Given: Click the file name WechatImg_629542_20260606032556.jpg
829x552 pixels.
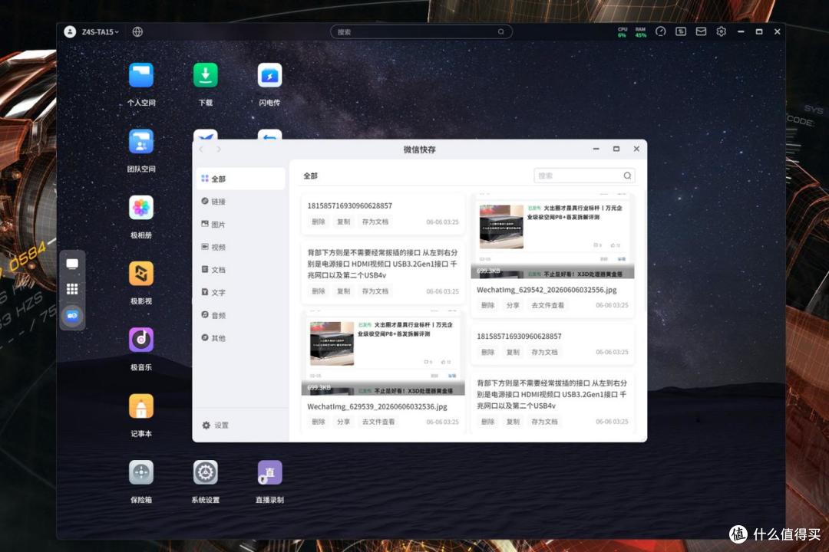Looking at the screenshot, I should pyautogui.click(x=547, y=290).
